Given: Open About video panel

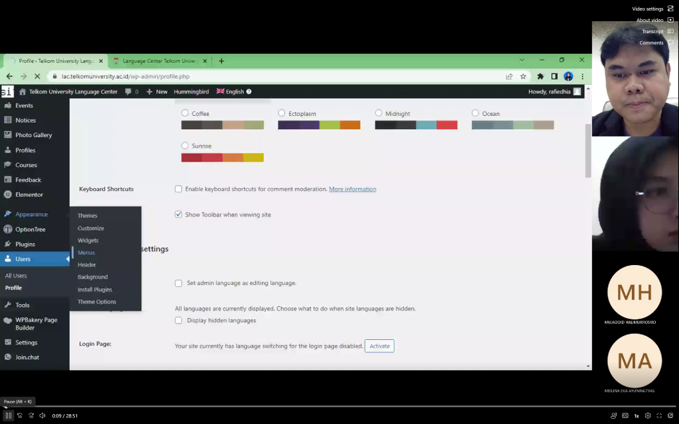Looking at the screenshot, I should click(x=654, y=20).
